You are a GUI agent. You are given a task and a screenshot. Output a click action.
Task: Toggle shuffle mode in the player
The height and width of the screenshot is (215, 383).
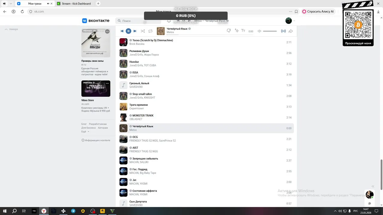click(143, 31)
